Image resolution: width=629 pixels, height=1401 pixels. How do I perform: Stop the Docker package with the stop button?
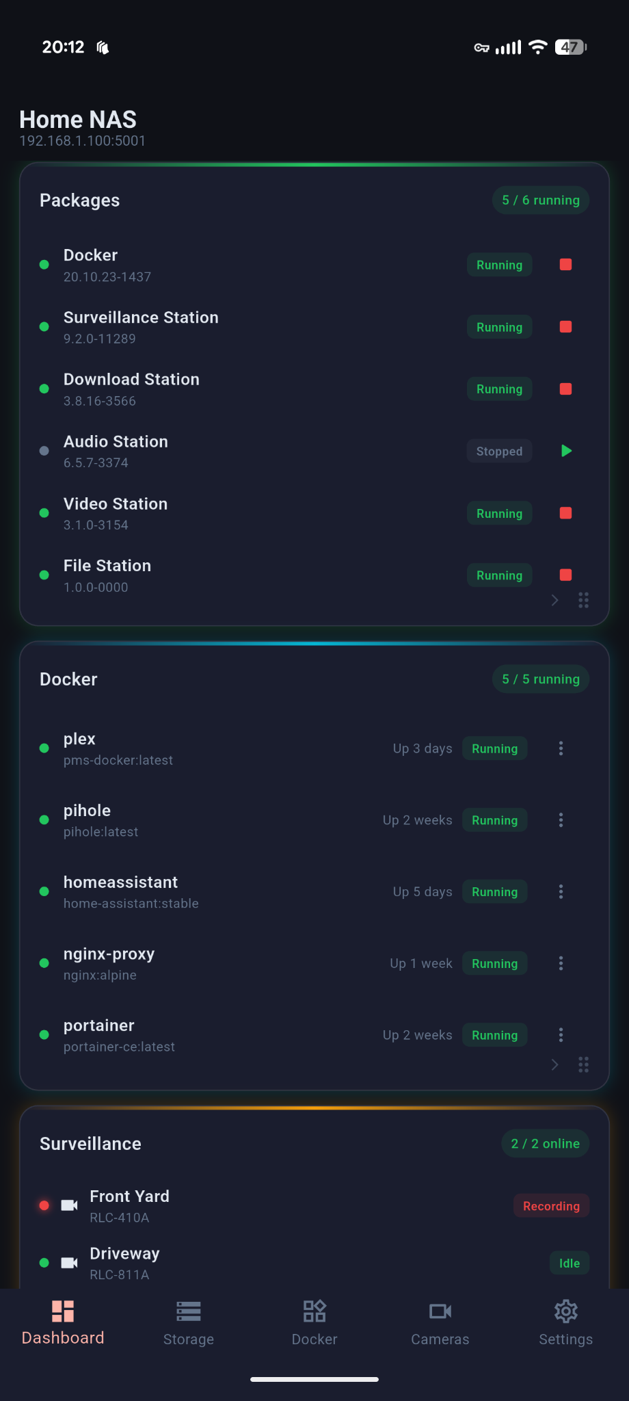[565, 265]
